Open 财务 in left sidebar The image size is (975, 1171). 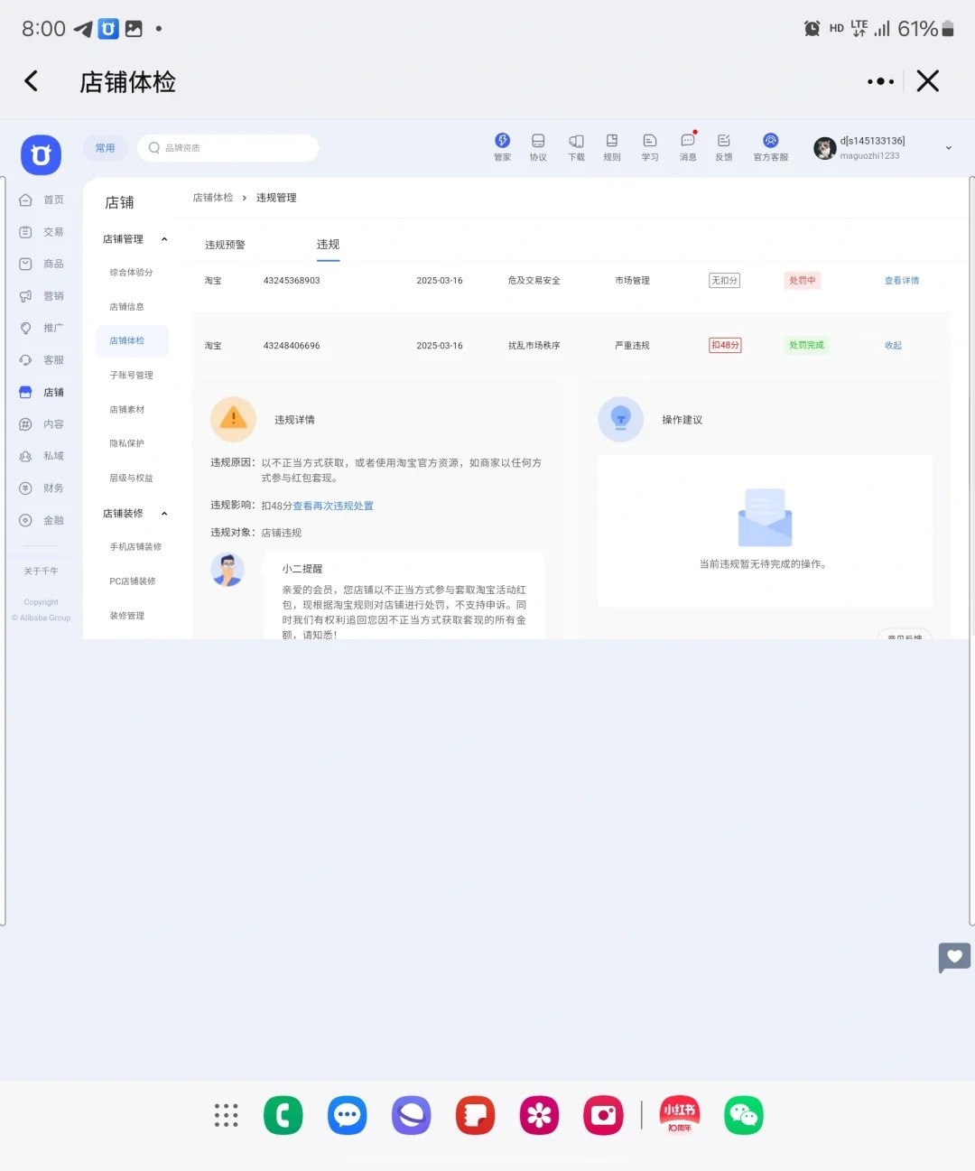42,488
